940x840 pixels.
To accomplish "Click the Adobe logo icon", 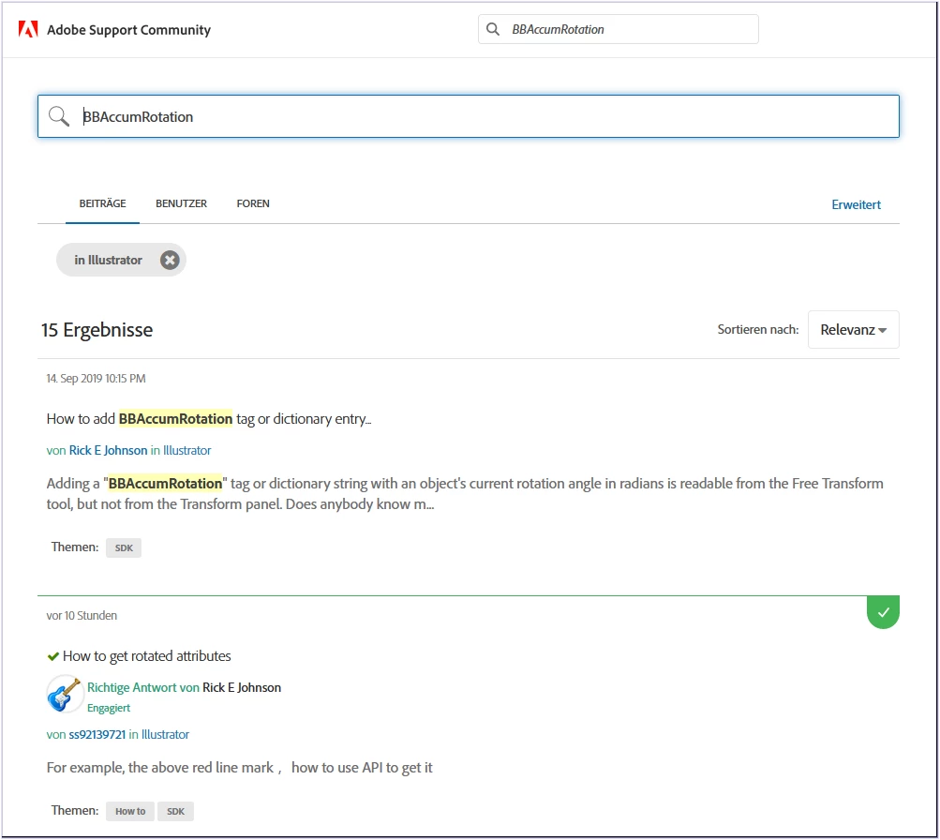I will pos(28,29).
